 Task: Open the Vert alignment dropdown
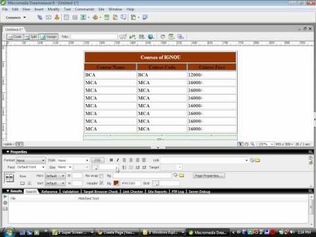coord(55,183)
